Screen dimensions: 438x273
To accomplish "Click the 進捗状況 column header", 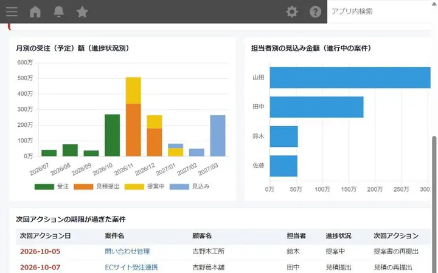I will click(x=338, y=235).
